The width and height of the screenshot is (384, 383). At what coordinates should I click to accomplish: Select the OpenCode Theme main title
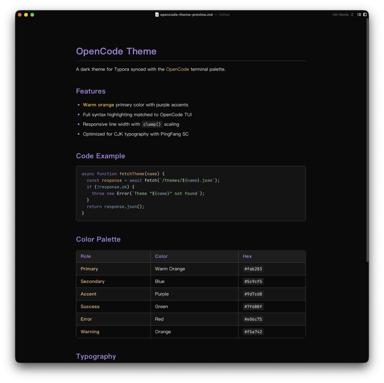pyautogui.click(x=116, y=51)
